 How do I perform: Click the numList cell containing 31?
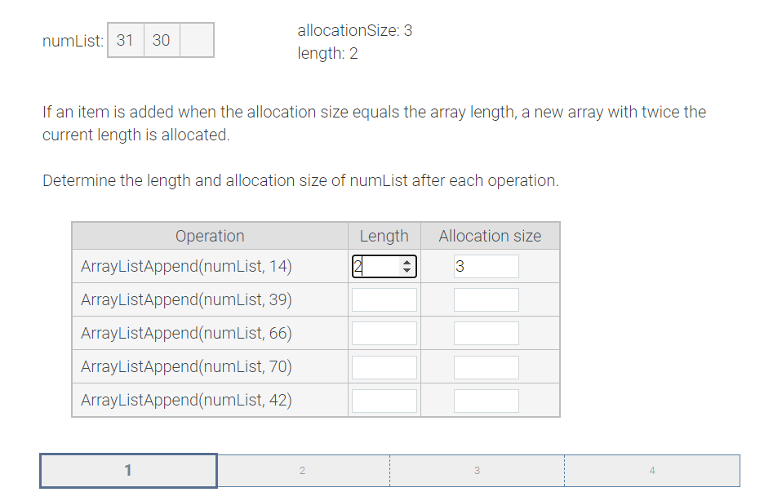click(125, 39)
